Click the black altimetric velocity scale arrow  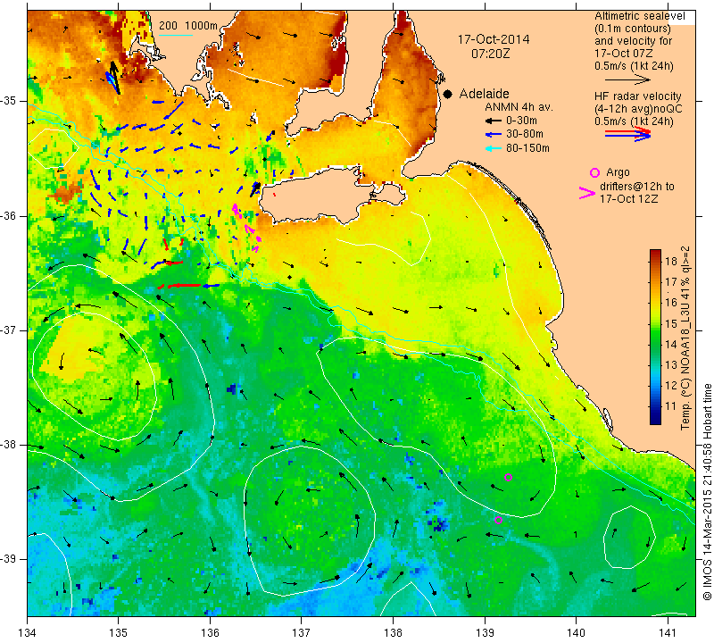[627, 79]
